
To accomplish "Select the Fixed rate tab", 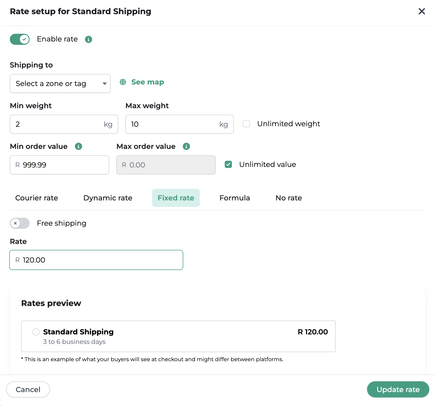I will coord(176,198).
